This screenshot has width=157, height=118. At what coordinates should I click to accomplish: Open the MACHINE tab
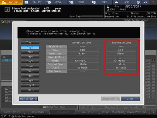click(x=11, y=2)
